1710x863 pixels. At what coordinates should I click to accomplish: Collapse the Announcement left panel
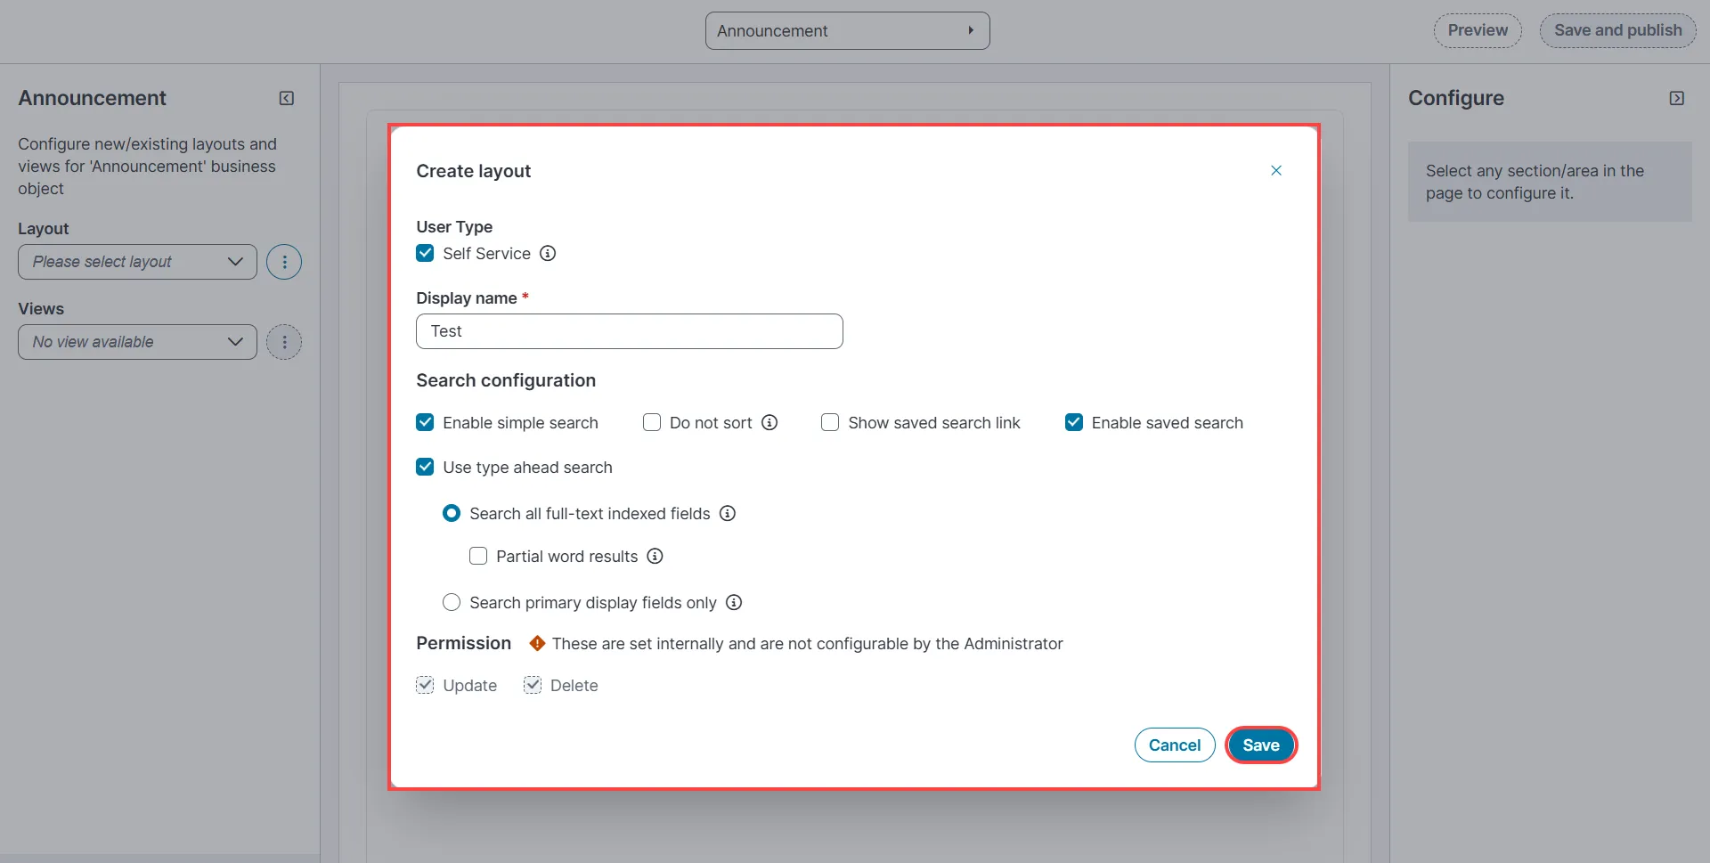(x=287, y=98)
